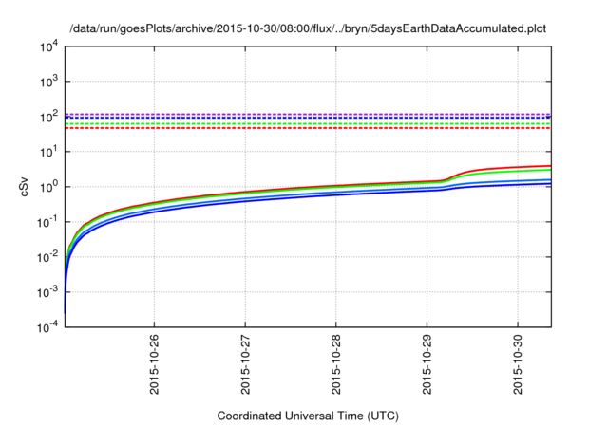The height and width of the screenshot is (425, 608).
Task: Select the '2015-10-26' x-axis date label
Action: (154, 364)
